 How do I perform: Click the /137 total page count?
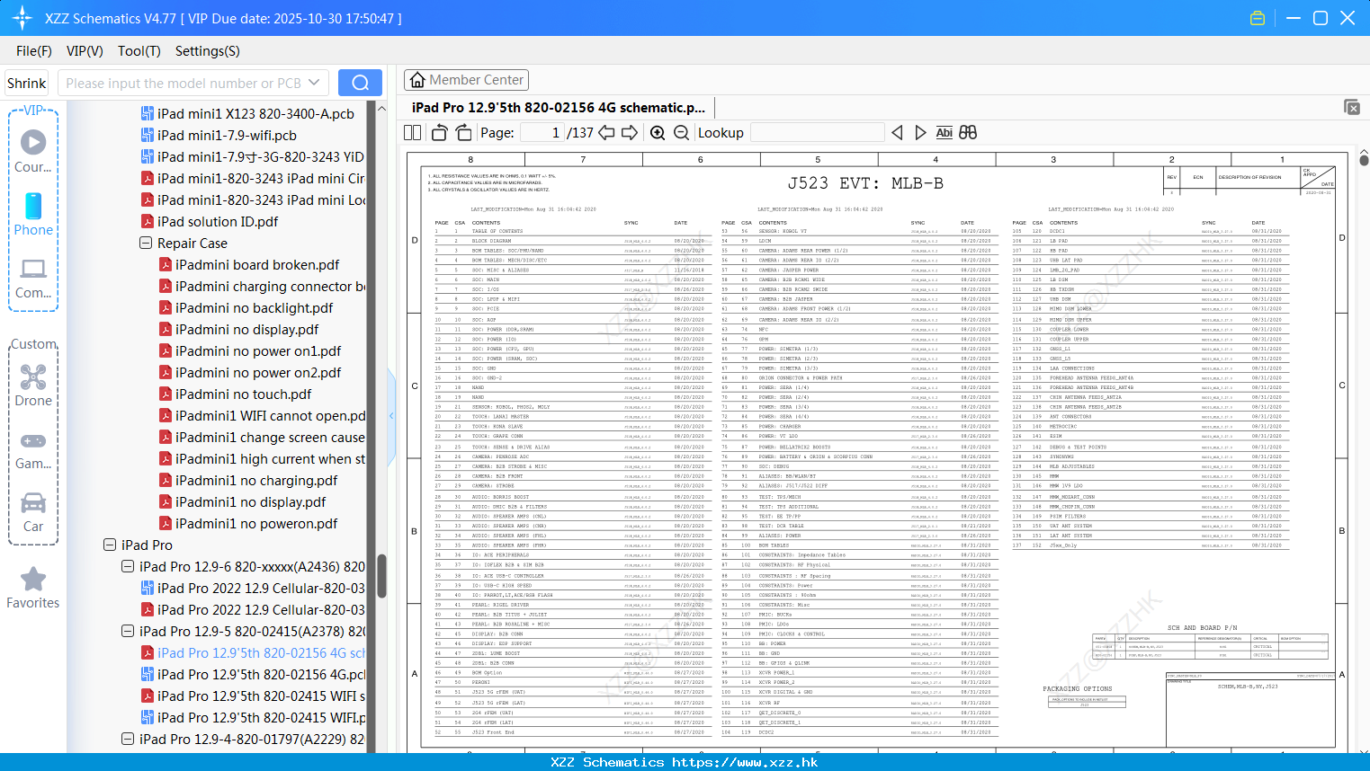(x=580, y=132)
